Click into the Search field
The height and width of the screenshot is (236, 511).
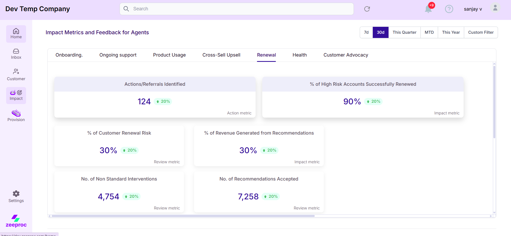click(x=236, y=9)
